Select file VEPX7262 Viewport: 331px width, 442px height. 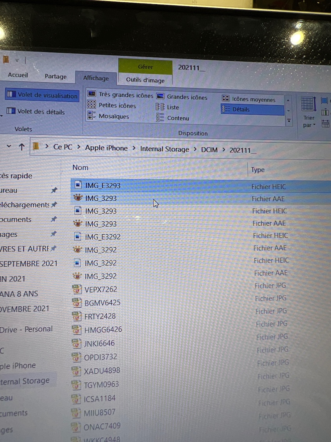100,289
